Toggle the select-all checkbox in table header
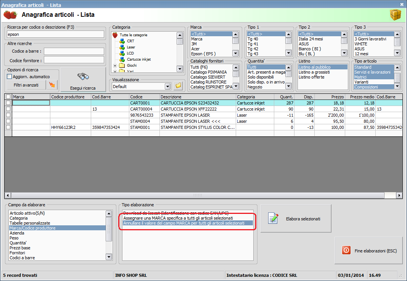This screenshot has width=407, height=281. pos(8,97)
